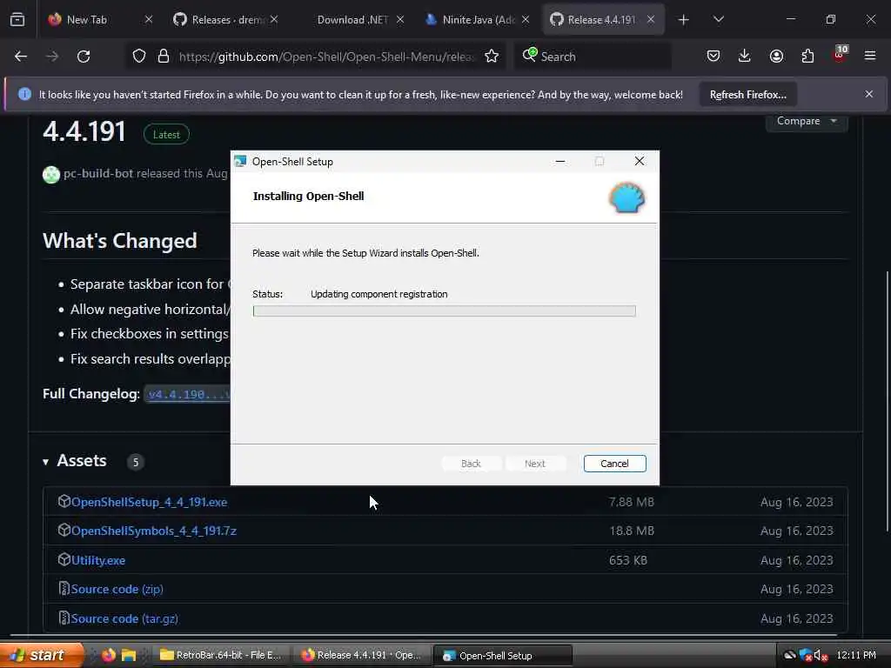Image resolution: width=891 pixels, height=668 pixels.
Task: Download OpenShellSetup_4_4_191.exe
Action: [149, 502]
